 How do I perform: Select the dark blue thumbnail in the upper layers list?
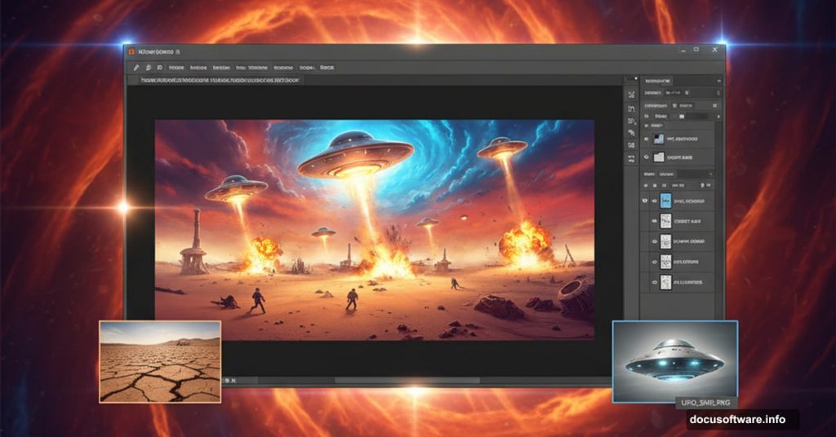659,139
